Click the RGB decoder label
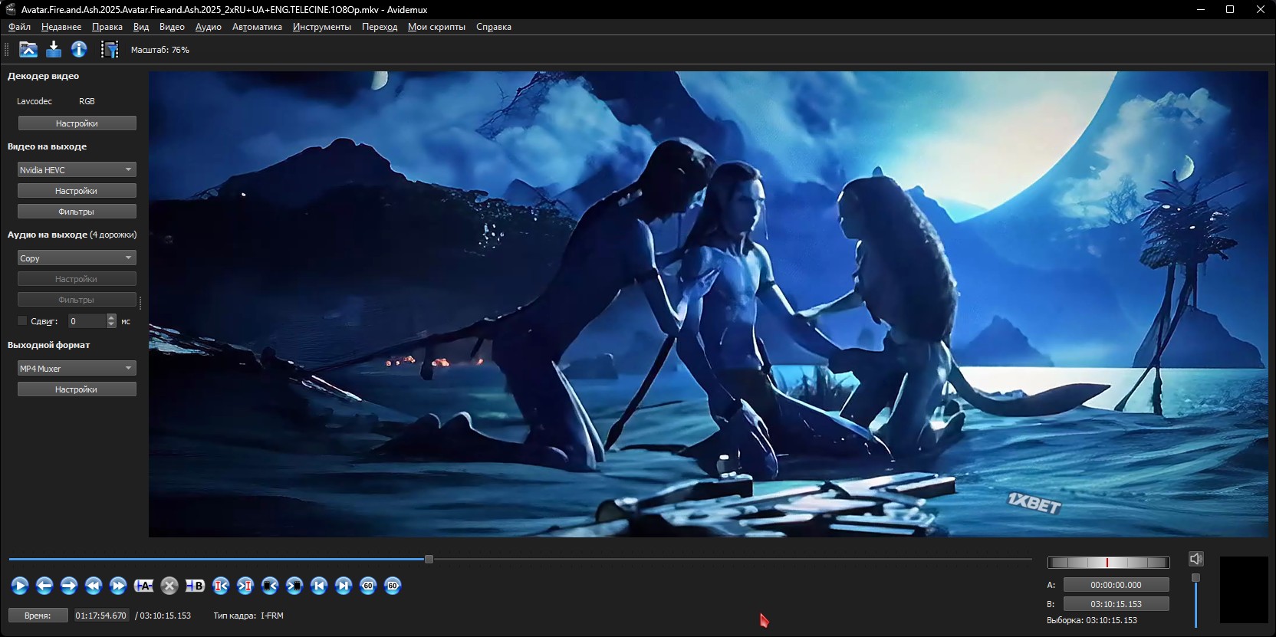 87,101
